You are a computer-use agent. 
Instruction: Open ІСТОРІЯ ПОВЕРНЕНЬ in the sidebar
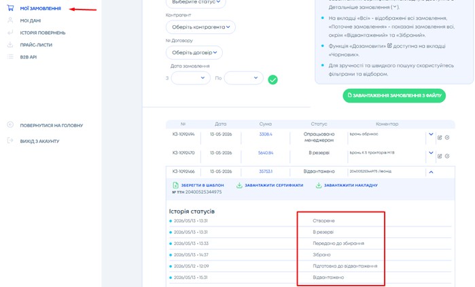43,33
